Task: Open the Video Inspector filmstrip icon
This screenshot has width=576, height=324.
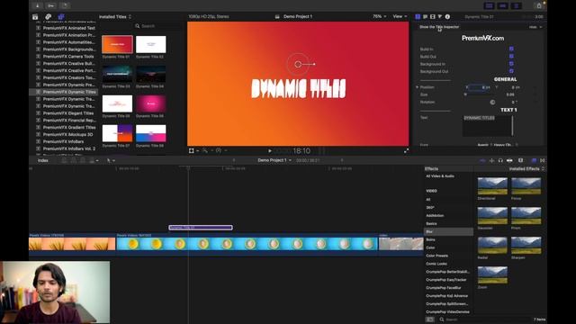Action: tap(432, 17)
